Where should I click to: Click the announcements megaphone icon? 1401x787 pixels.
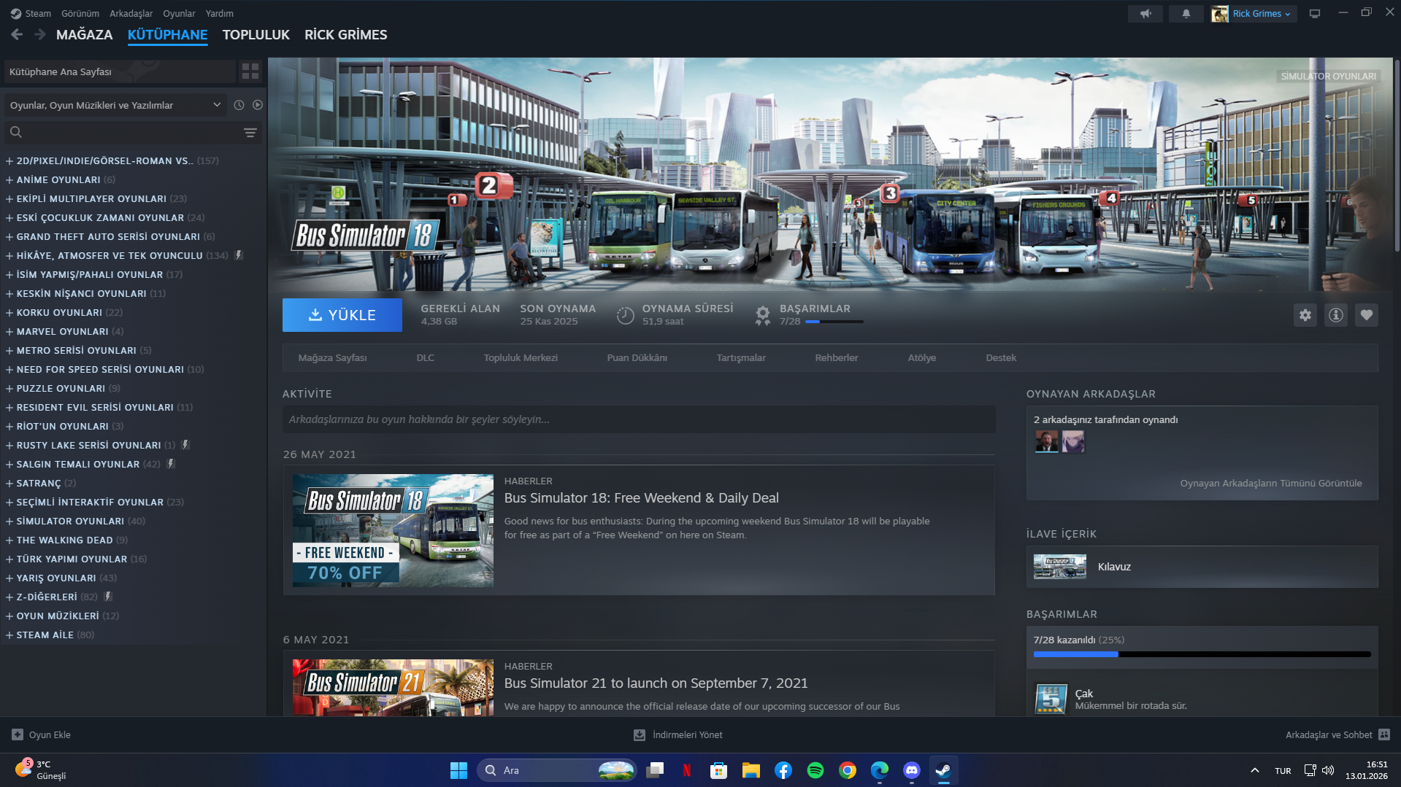(1145, 14)
